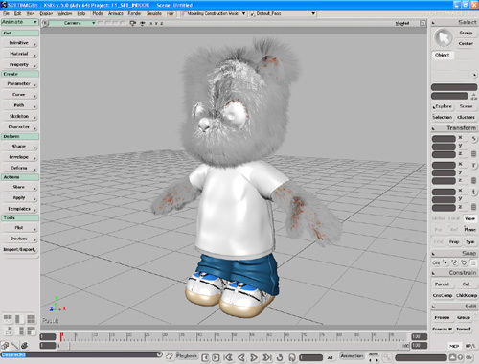The width and height of the screenshot is (479, 364).
Task: Toggle the View transform mode
Action: [x=469, y=218]
